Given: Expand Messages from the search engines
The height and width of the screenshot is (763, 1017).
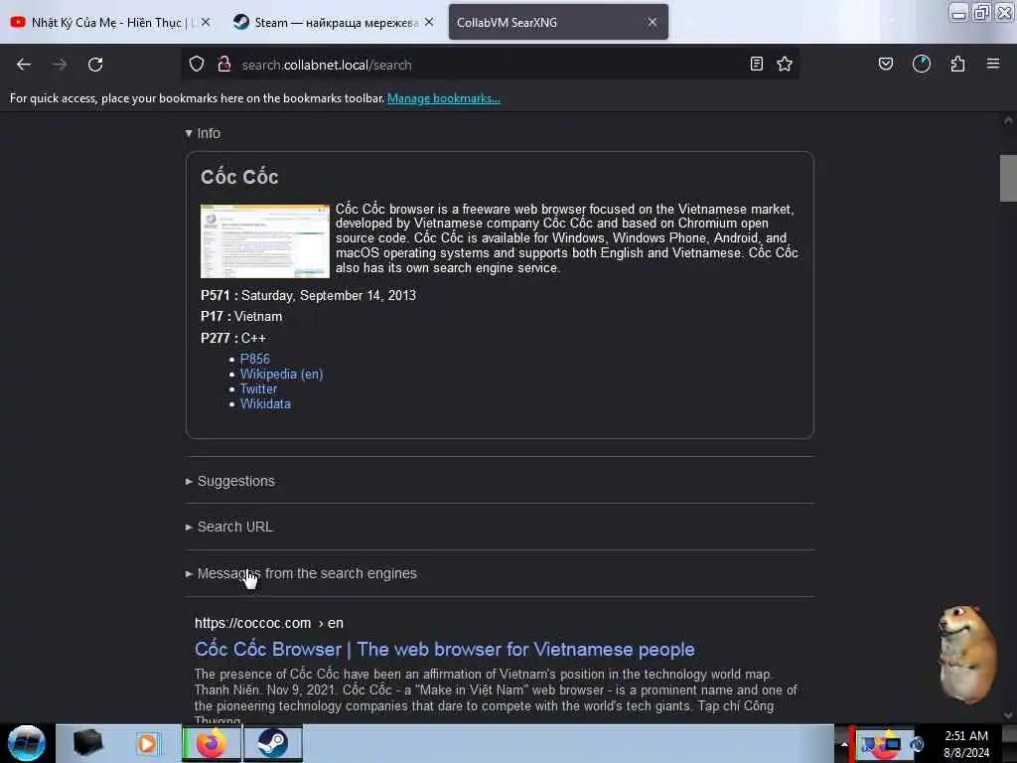Looking at the screenshot, I should pos(302,573).
